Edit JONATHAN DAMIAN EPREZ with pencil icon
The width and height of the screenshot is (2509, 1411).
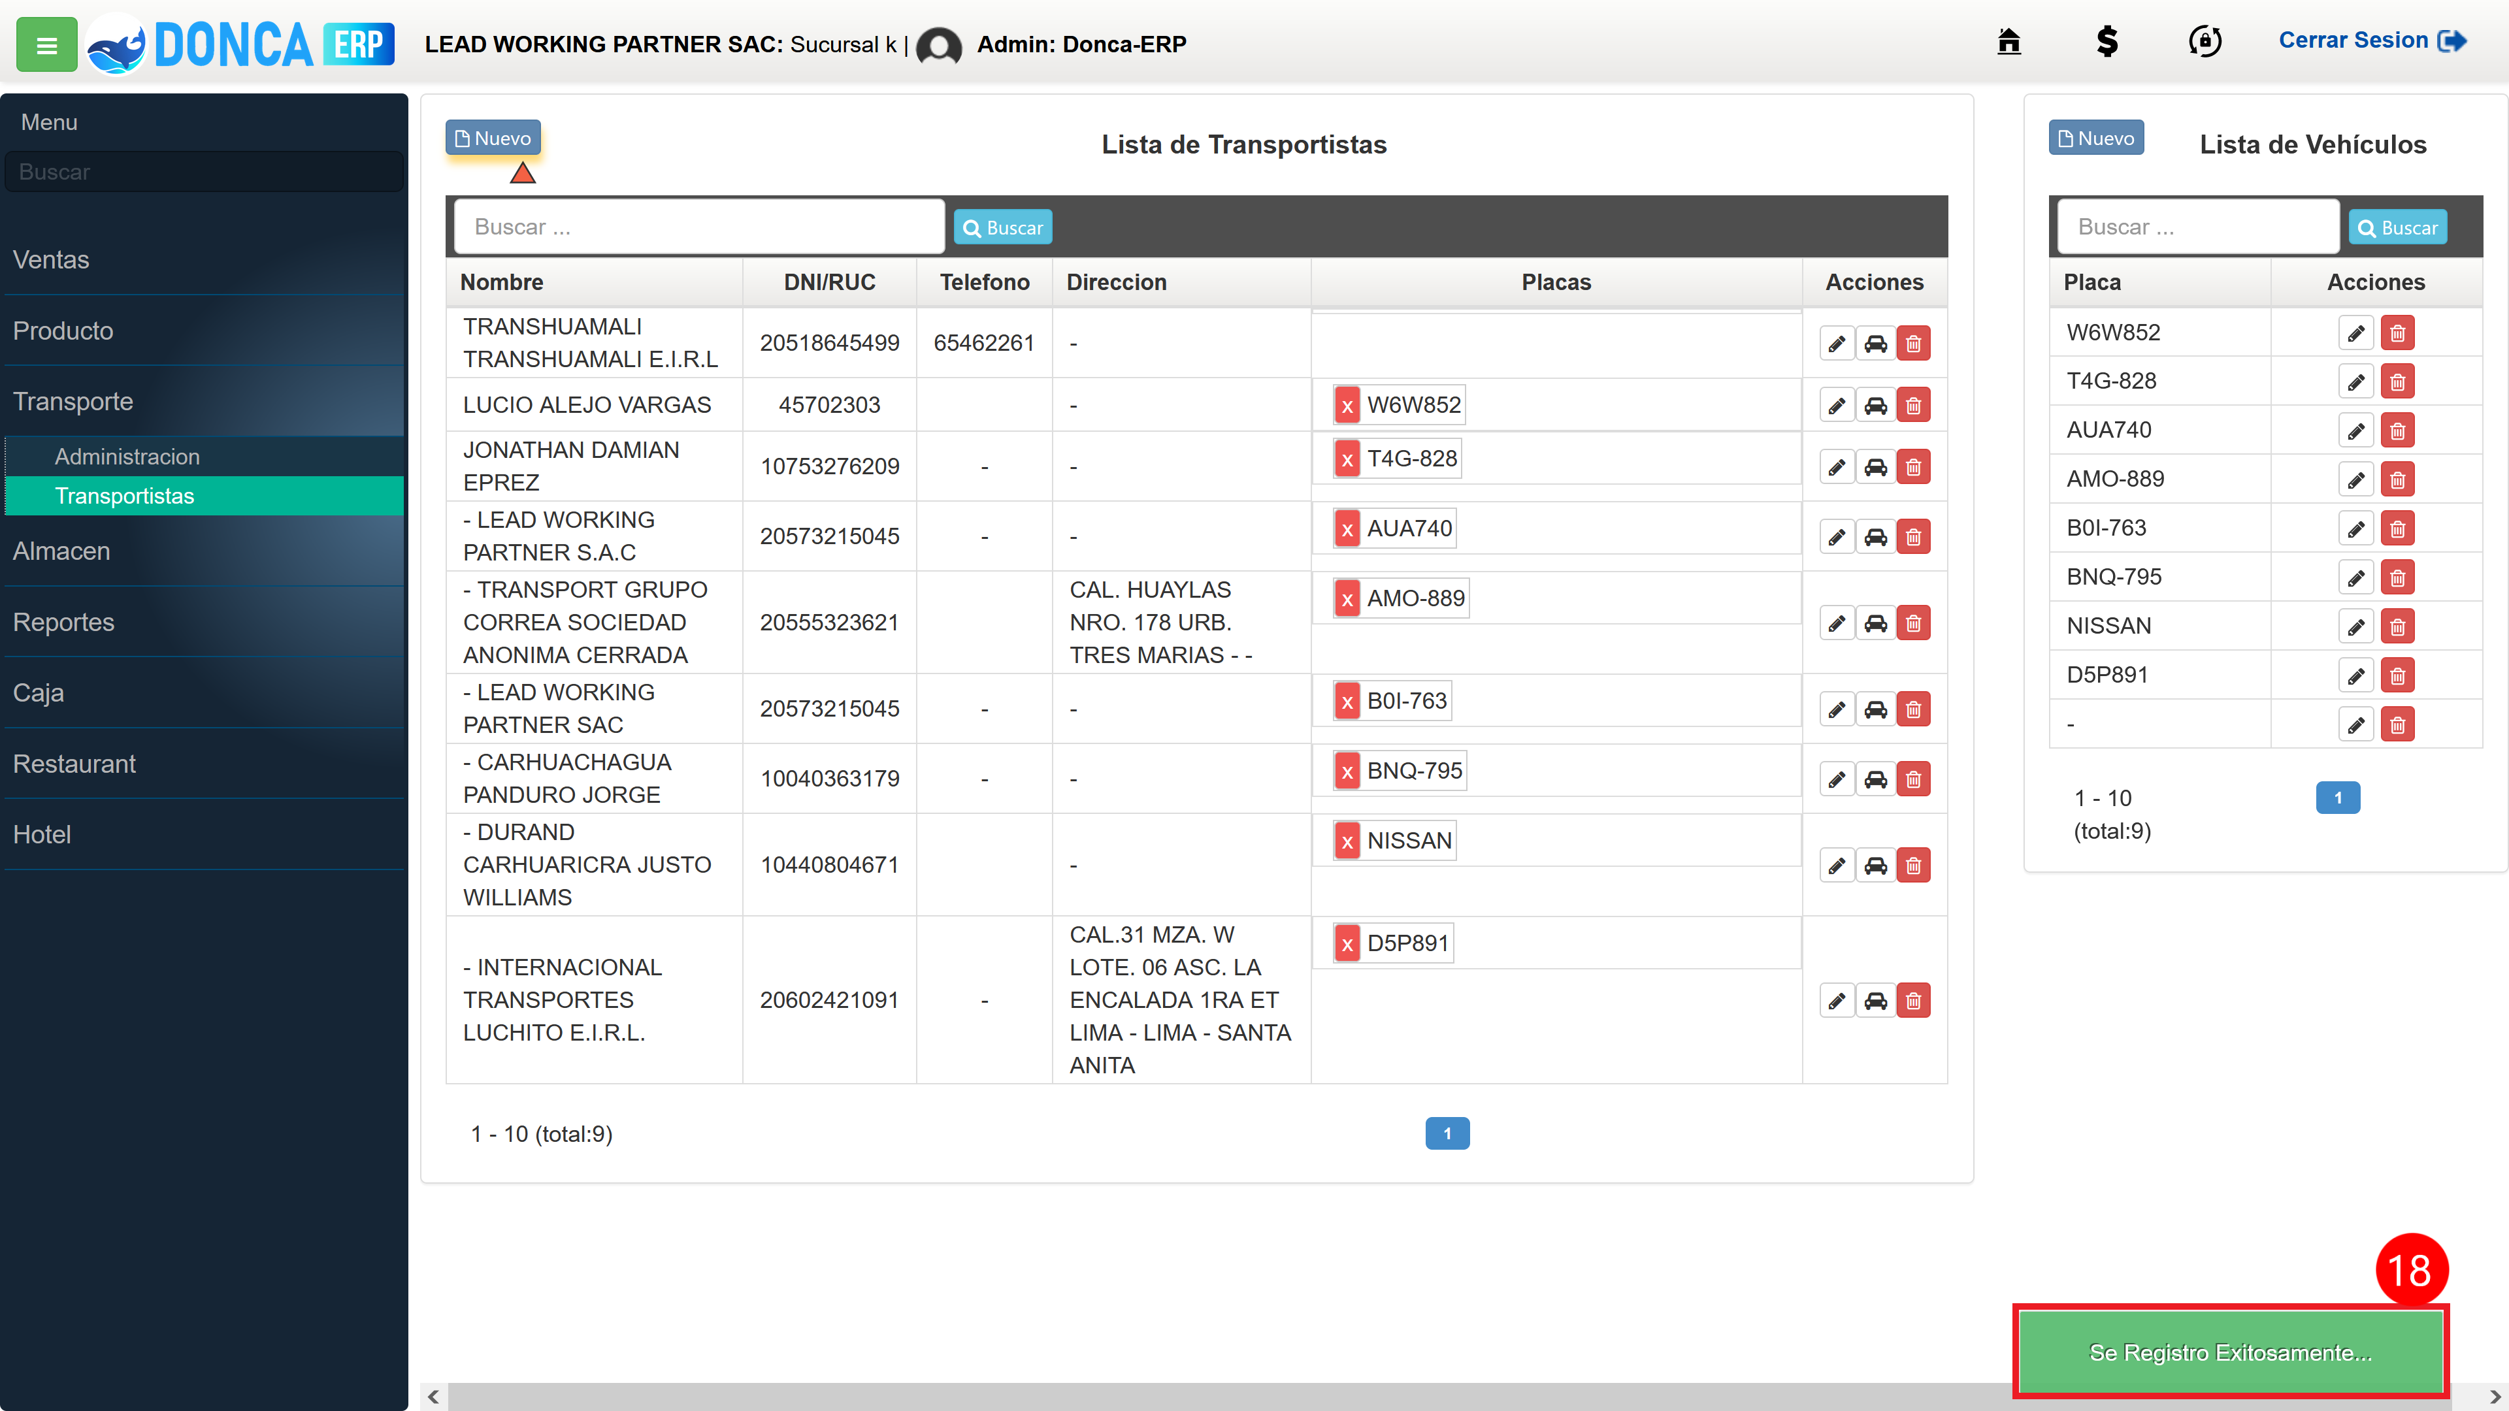1837,466
